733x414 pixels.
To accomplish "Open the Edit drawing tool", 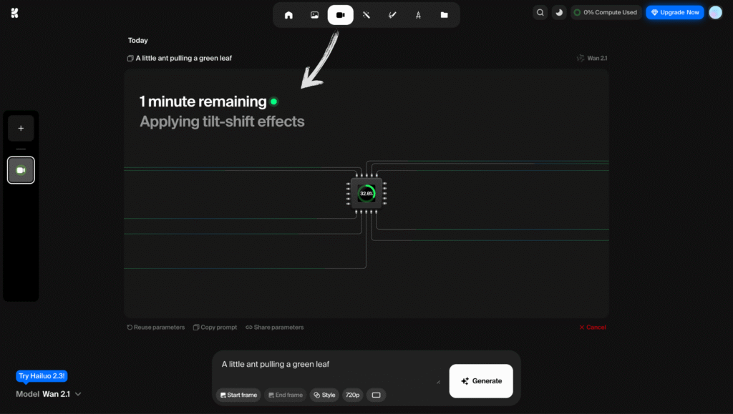I will coord(392,14).
